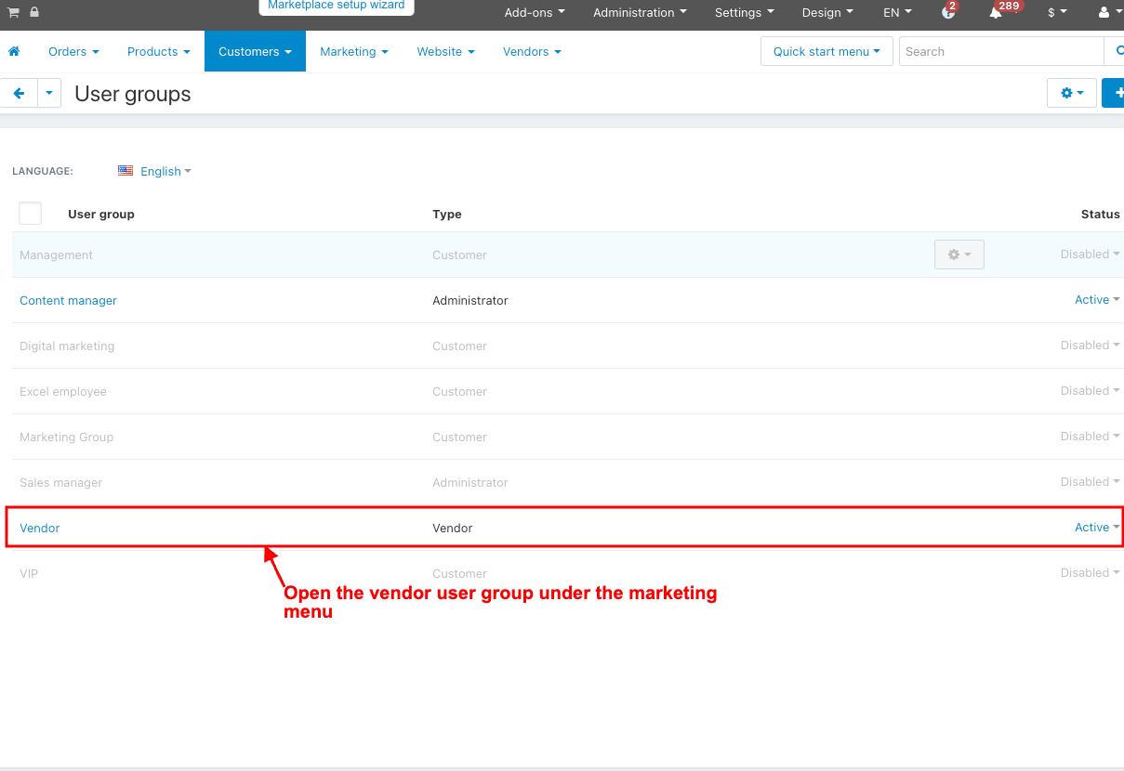Click into the Search input field
This screenshot has height=771, width=1124.
pos(999,52)
